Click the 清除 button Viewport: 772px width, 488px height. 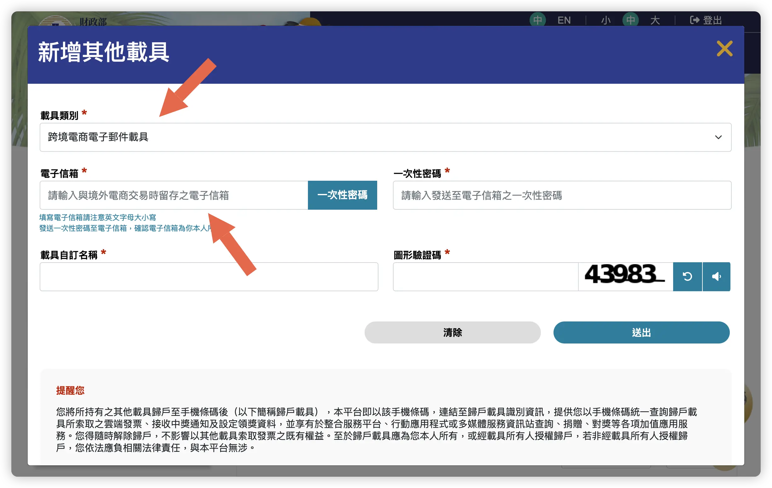452,332
